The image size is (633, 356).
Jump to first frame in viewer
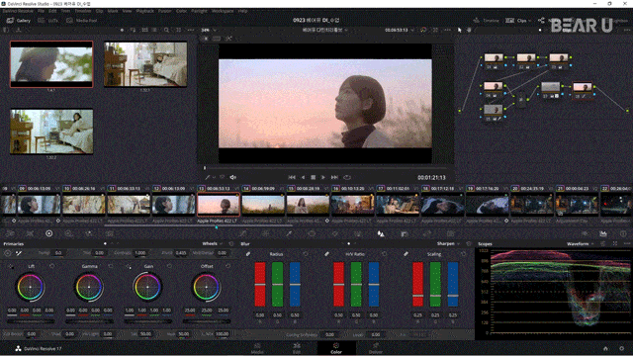click(292, 177)
